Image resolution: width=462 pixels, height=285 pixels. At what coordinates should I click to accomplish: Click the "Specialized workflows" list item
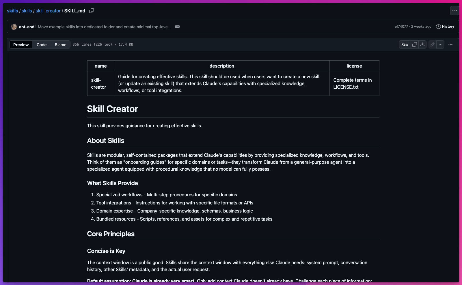(x=167, y=195)
